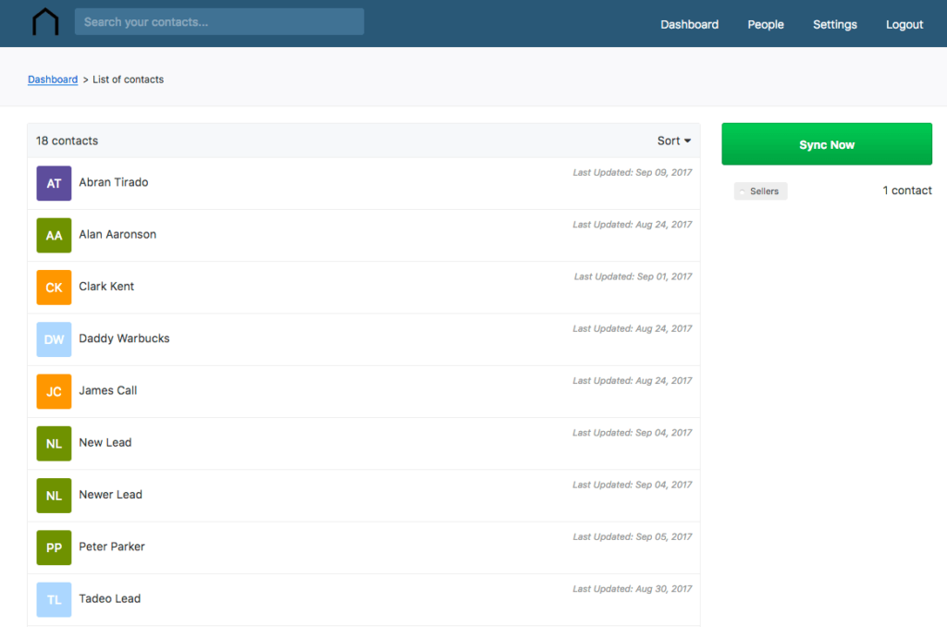947x627 pixels.
Task: Click Logout in the navigation bar
Action: coord(904,24)
